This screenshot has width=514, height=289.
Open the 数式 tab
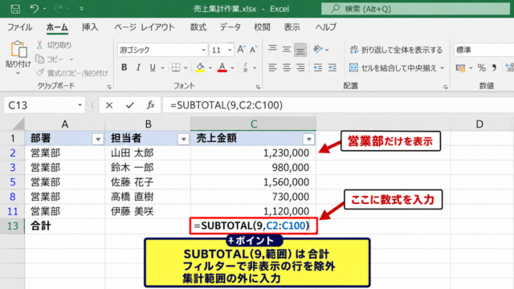(x=198, y=27)
